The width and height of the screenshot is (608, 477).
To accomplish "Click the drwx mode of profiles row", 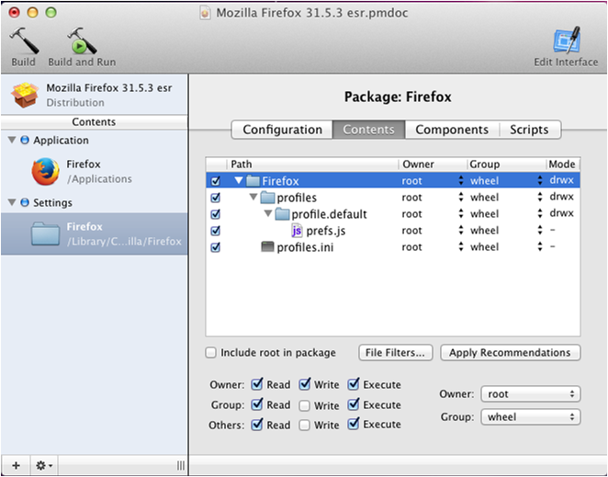I will (561, 197).
